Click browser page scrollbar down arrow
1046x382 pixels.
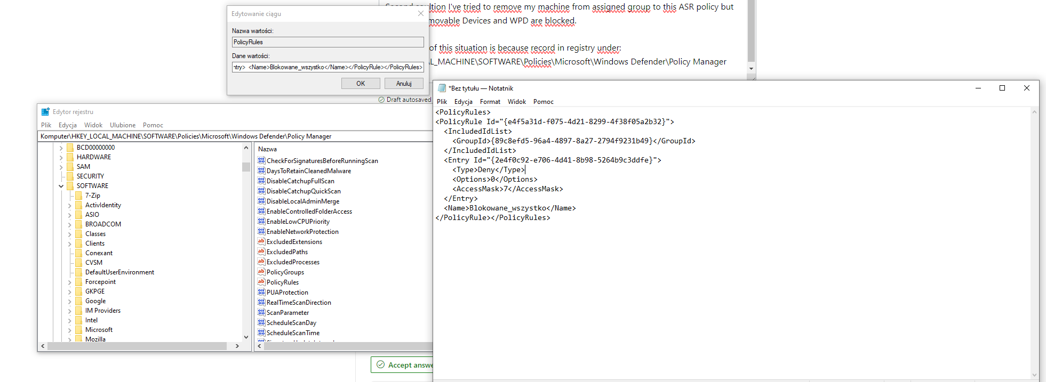coord(752,69)
